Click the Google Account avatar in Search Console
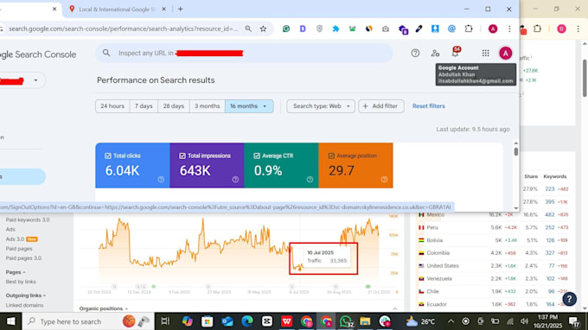Image resolution: width=588 pixels, height=330 pixels. pos(505,54)
